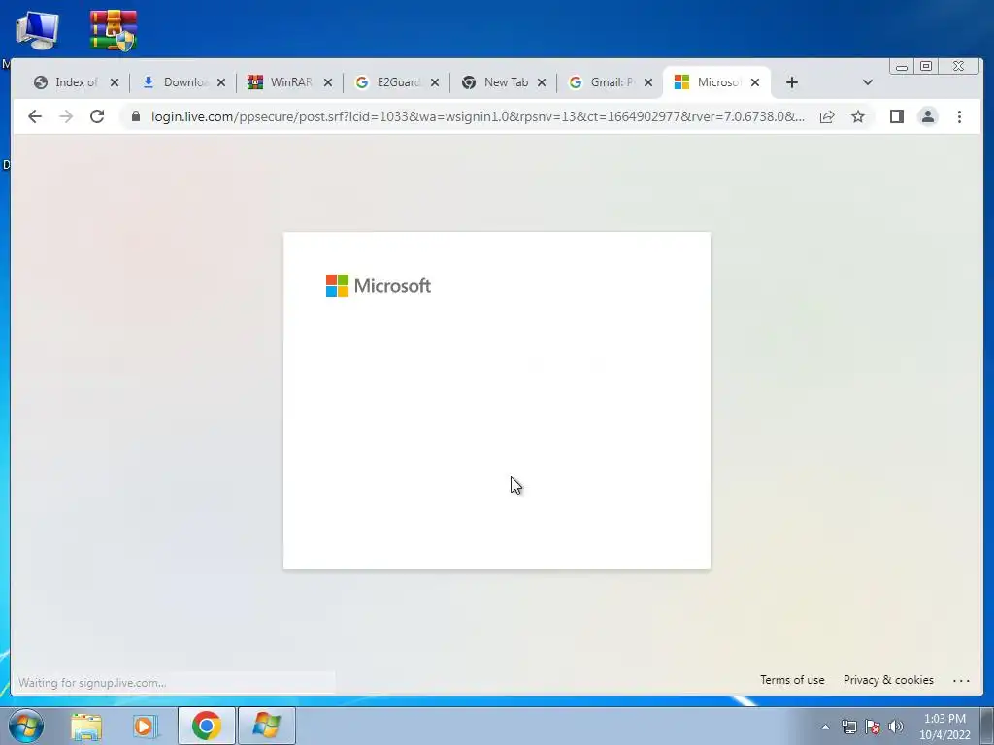
Task: Close the Index of tab
Action: [115, 82]
